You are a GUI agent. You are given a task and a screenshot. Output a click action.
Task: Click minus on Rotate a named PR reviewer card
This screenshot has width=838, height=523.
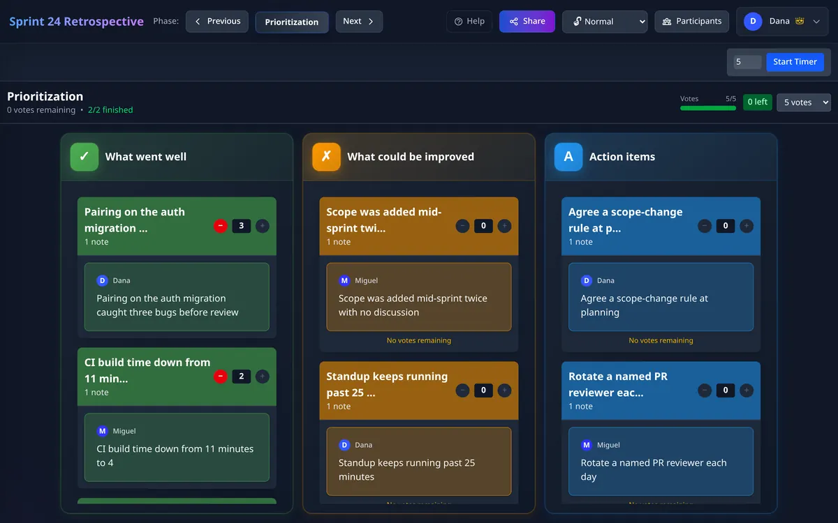click(705, 391)
